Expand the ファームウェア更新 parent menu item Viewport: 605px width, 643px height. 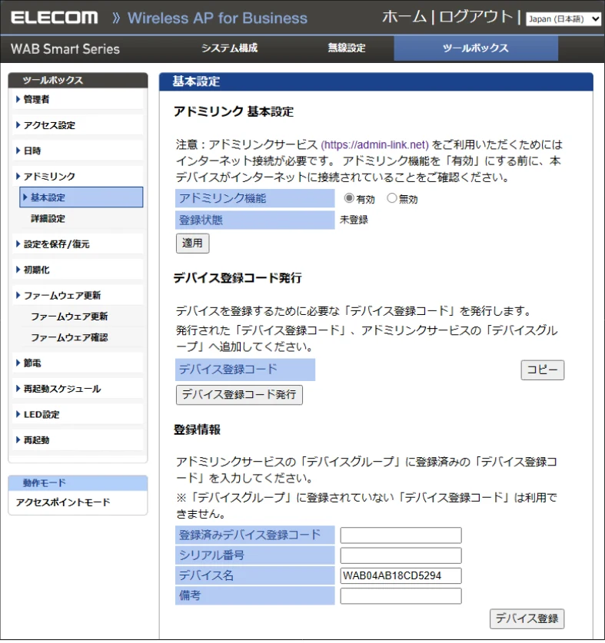(x=78, y=295)
